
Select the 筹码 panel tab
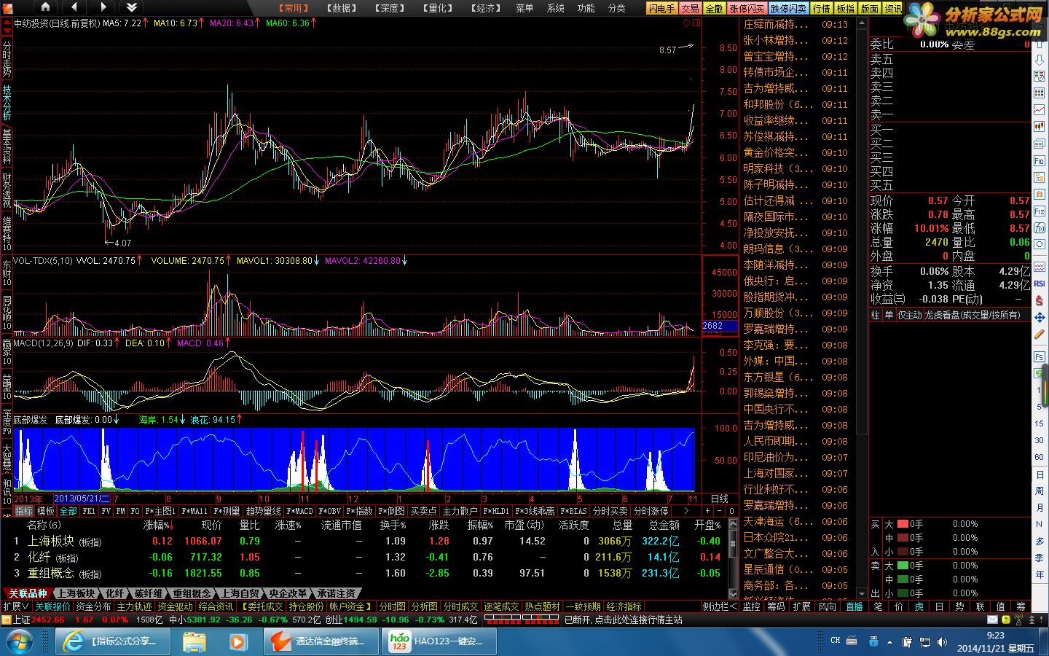click(776, 606)
